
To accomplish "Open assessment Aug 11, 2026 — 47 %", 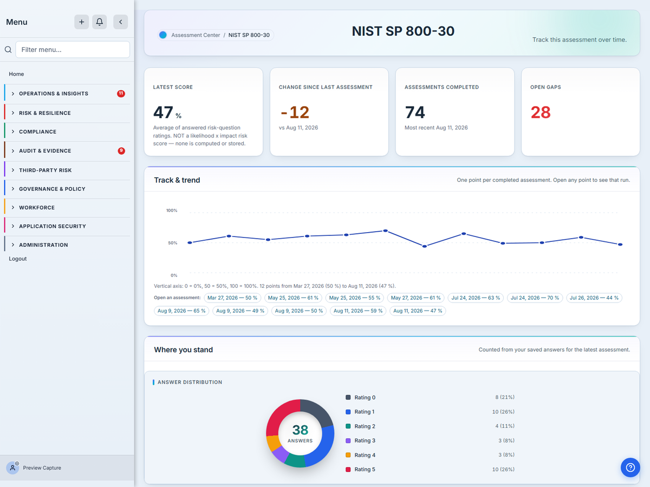I will (418, 311).
